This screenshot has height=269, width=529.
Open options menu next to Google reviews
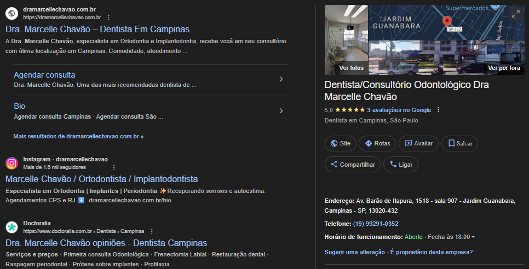coord(438,110)
